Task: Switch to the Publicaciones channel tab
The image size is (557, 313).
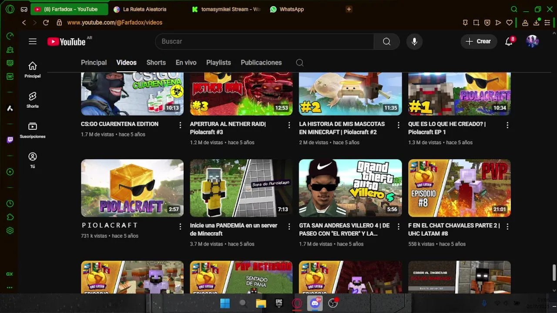Action: 261,63
